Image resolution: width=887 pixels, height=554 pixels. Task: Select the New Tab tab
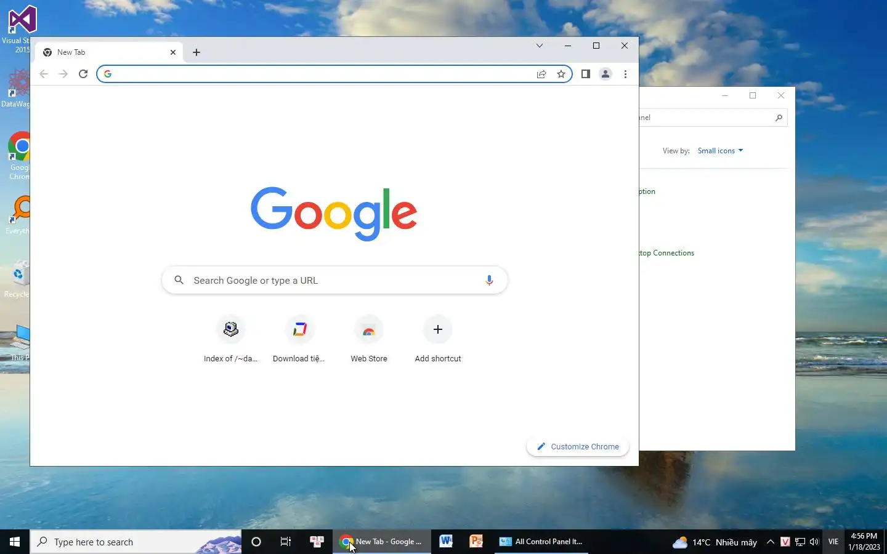click(x=110, y=52)
